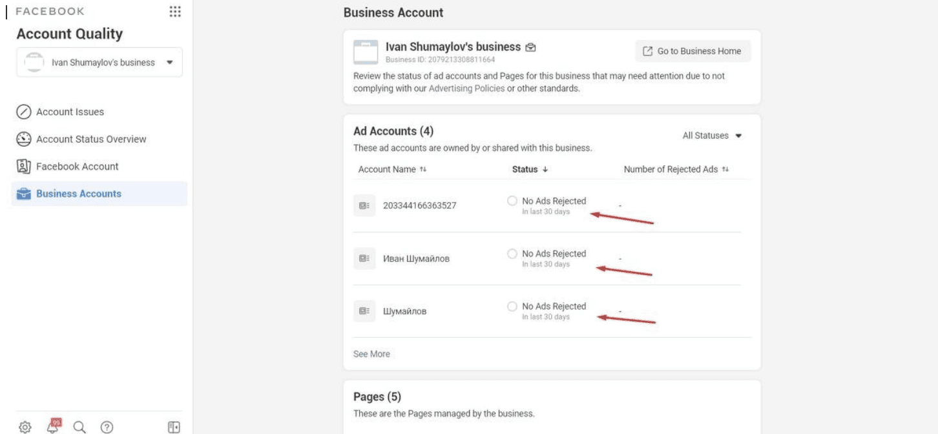Click Number of Rejected Ads header
This screenshot has height=434, width=938.
pos(671,169)
